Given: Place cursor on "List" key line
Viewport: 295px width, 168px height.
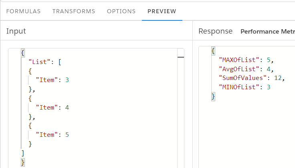Looking at the screenshot, I should (45, 62).
